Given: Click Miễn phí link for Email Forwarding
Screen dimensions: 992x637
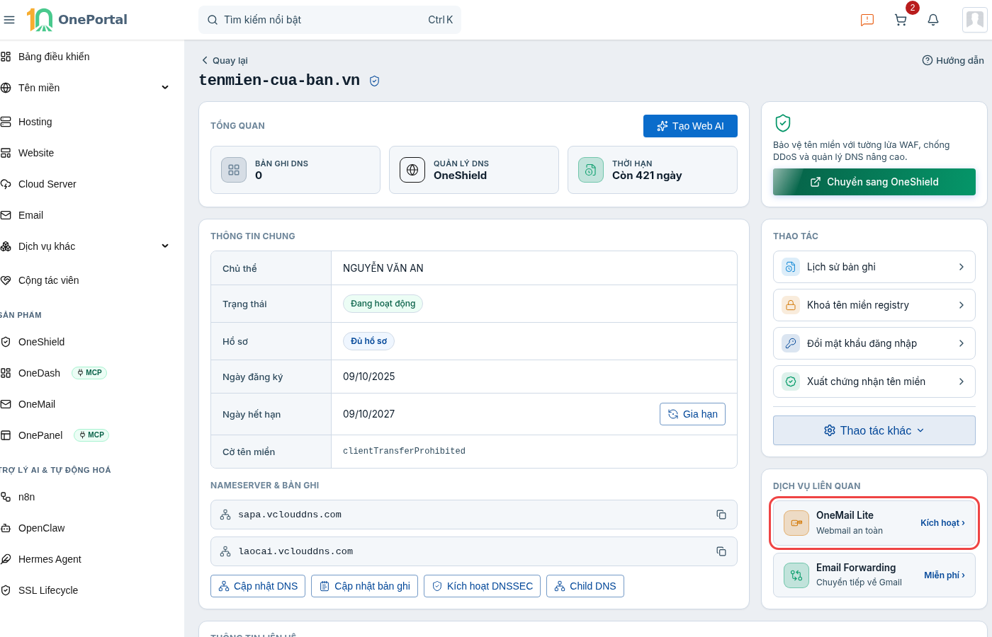Looking at the screenshot, I should [x=944, y=575].
